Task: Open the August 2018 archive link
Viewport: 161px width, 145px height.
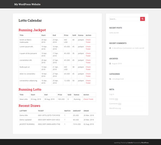Action: pos(117,63)
